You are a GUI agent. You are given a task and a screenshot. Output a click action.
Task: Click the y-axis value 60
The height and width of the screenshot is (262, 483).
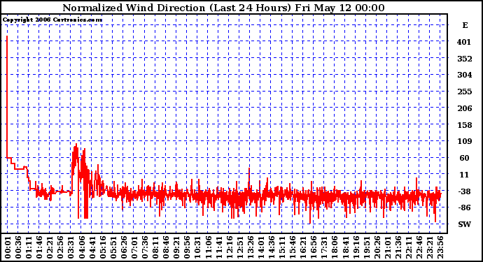point(464,158)
